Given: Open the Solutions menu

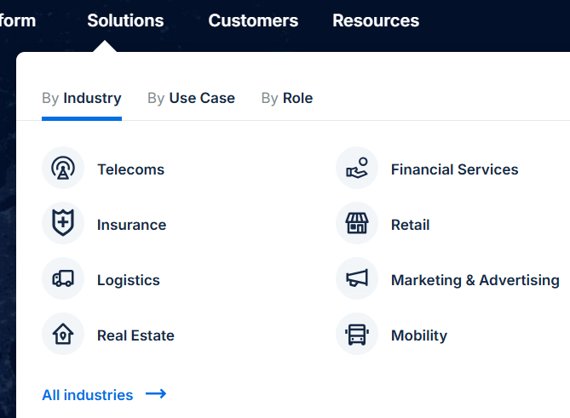Looking at the screenshot, I should click(x=125, y=20).
